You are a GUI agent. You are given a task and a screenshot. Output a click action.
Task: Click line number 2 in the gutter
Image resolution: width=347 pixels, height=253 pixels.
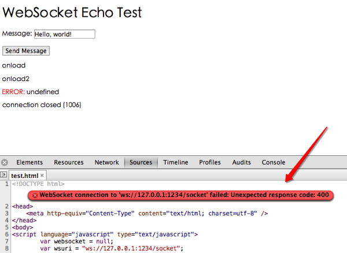pyautogui.click(x=6, y=206)
